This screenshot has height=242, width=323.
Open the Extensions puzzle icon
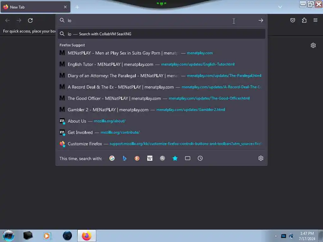304,20
